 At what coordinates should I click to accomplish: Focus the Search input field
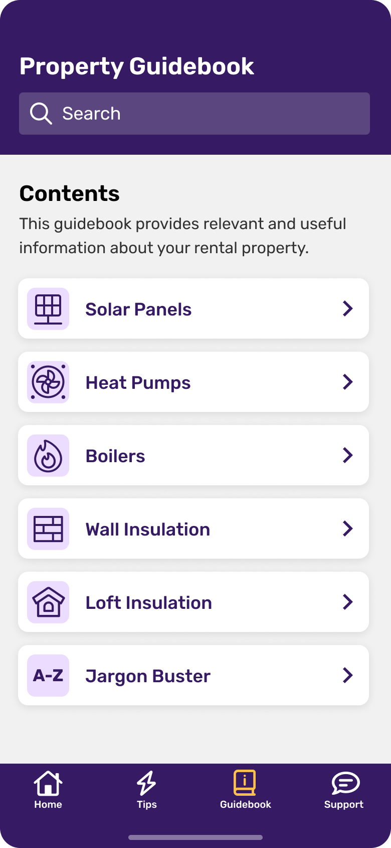(x=211, y=114)
